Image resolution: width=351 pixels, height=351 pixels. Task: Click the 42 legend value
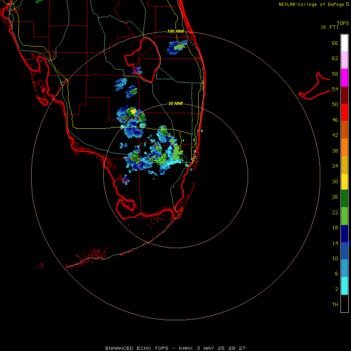coord(335,135)
